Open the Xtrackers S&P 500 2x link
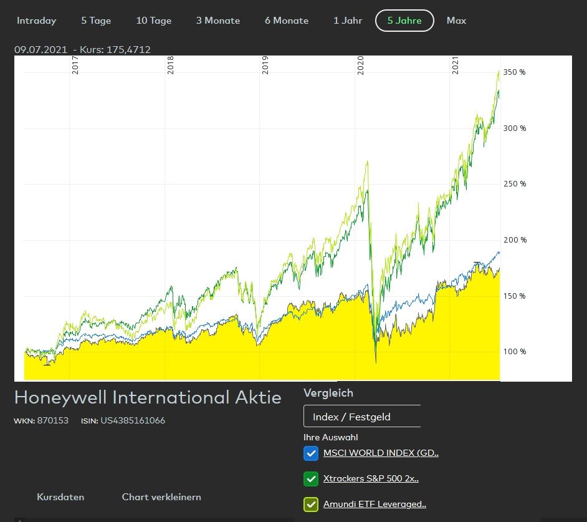The image size is (587, 522). [x=371, y=479]
